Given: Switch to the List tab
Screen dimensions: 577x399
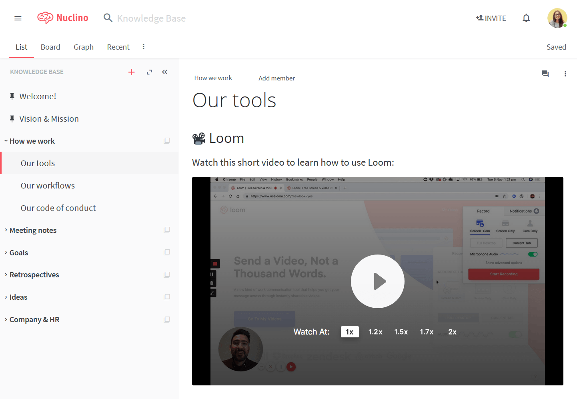Looking at the screenshot, I should tap(22, 47).
